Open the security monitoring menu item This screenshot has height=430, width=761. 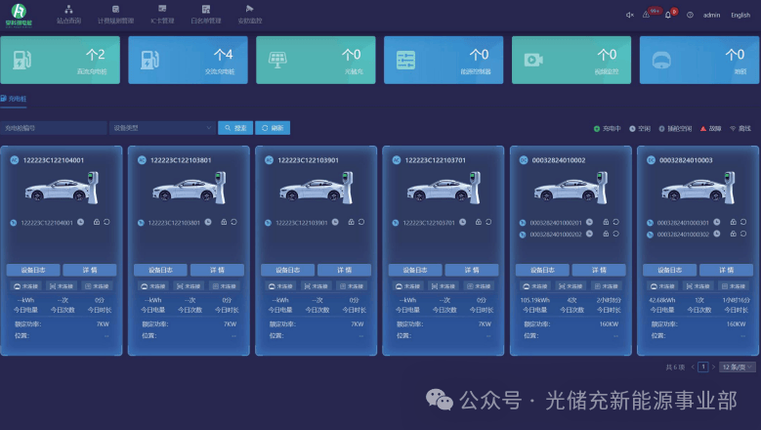(250, 15)
